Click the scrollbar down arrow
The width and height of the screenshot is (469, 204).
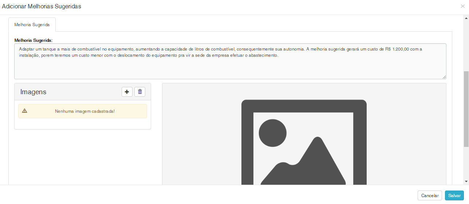tap(466, 181)
